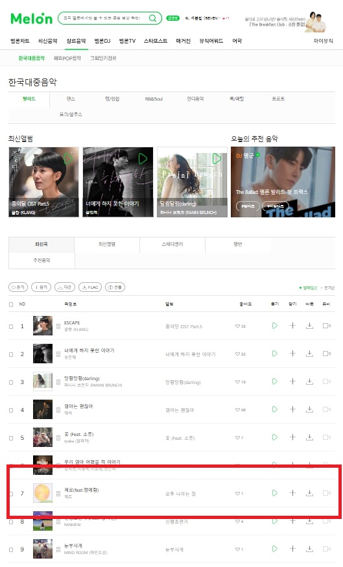The width and height of the screenshot is (343, 567).
Task: Select the 댄스 genre tab
Action: [x=71, y=99]
